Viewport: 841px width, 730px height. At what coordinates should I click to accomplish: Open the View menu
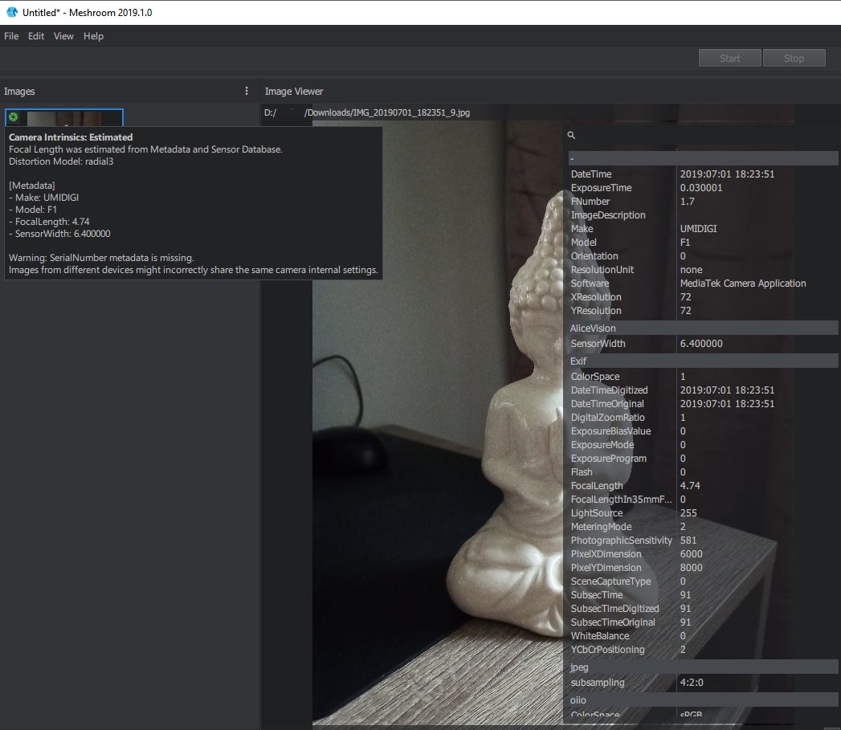[x=63, y=36]
